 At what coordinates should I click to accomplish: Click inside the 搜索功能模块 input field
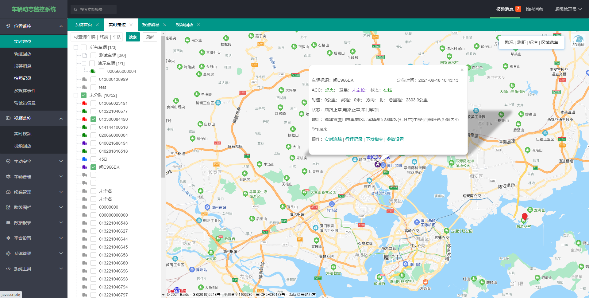[95, 10]
